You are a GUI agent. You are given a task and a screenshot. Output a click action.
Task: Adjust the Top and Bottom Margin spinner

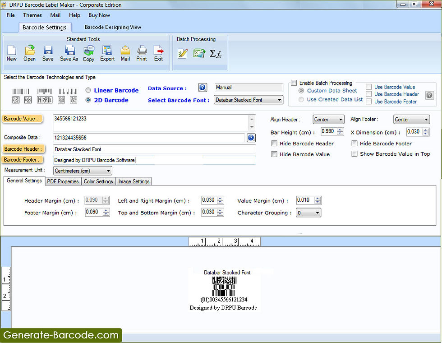tap(221, 212)
